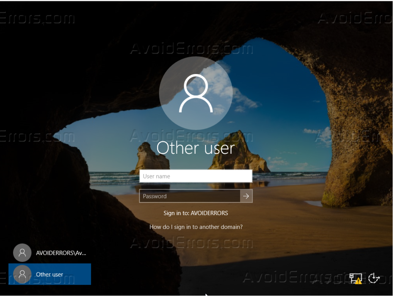Click the "Other user" heading text
This screenshot has height=296, width=393.
tap(196, 148)
